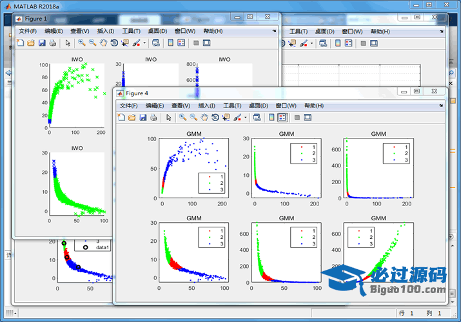Select Edit Plot arrow in Figure 4
Screen dimensions: 461x322
tap(168, 117)
